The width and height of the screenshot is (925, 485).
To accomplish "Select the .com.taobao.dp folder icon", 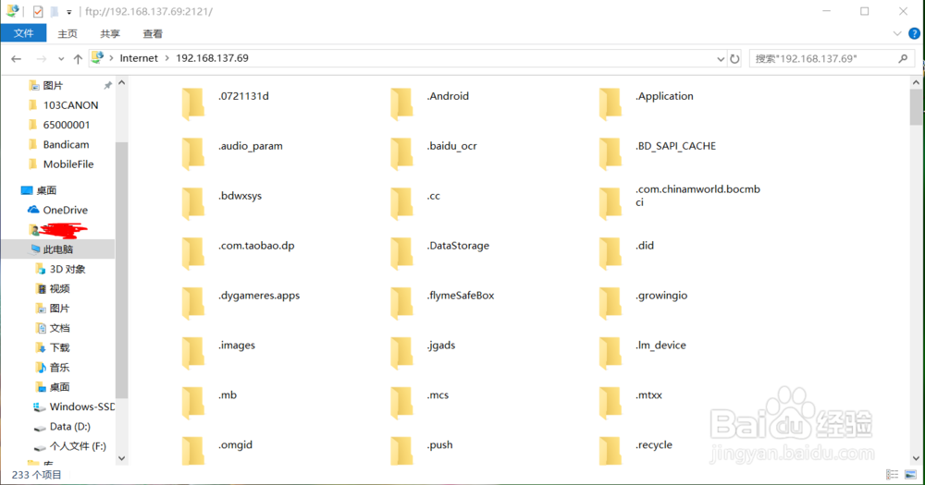I will 193,253.
